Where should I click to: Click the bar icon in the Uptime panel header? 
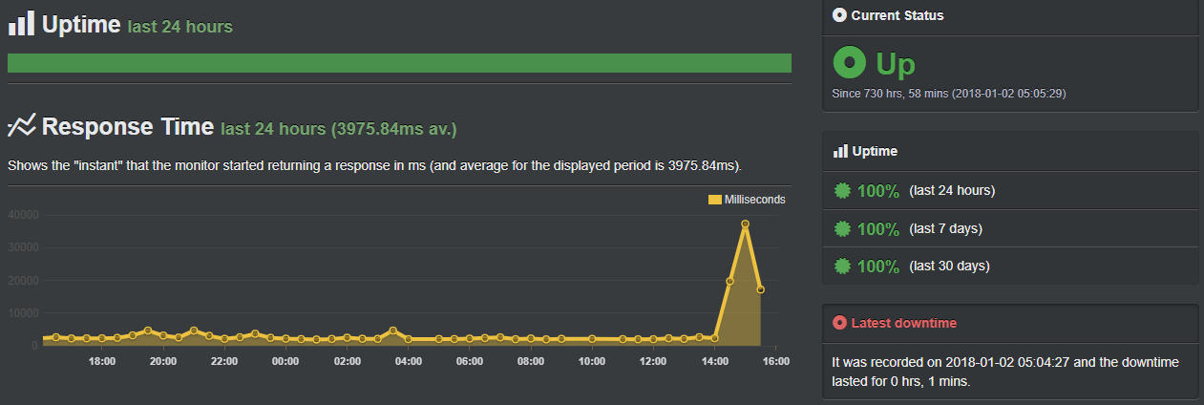(x=840, y=151)
